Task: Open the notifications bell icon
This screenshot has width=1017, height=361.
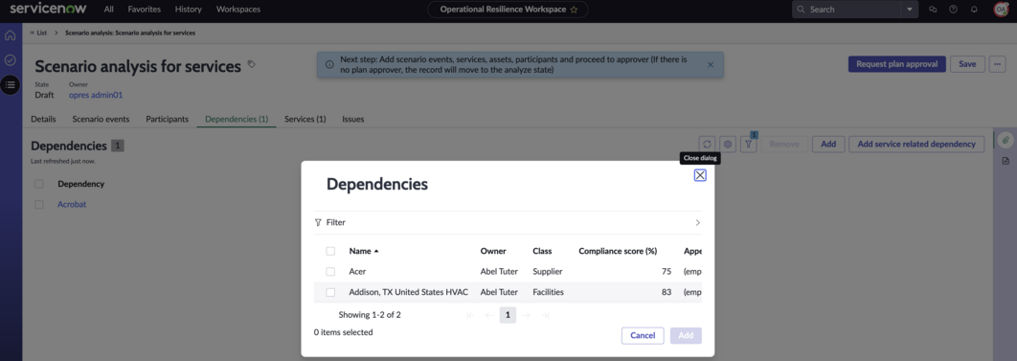Action: (974, 10)
